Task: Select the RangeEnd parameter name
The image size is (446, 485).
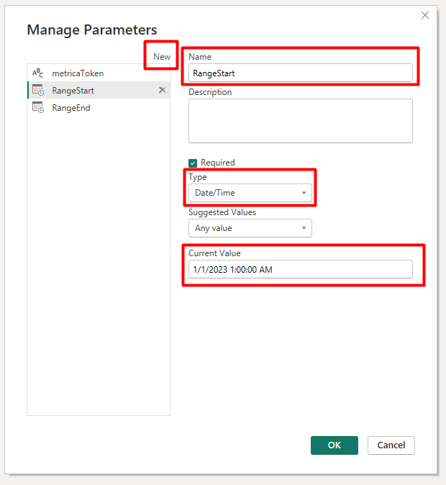Action: tap(71, 108)
